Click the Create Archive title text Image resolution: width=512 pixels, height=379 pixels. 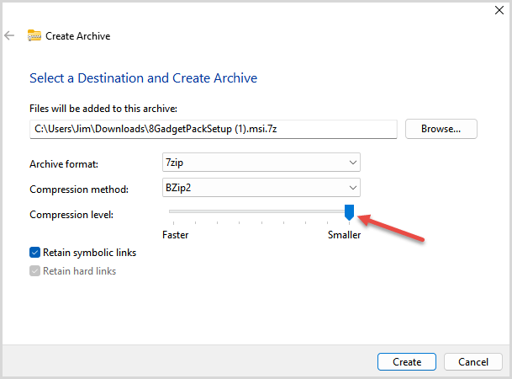[77, 36]
